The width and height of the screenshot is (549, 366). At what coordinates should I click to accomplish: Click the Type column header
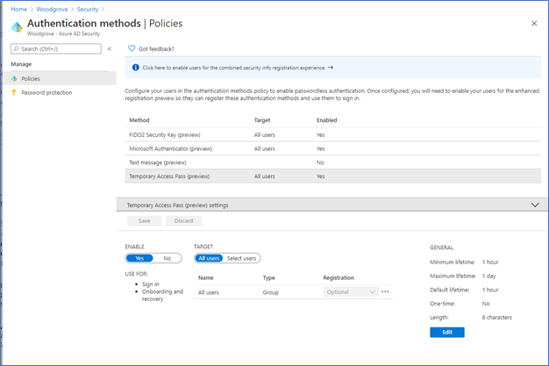269,277
